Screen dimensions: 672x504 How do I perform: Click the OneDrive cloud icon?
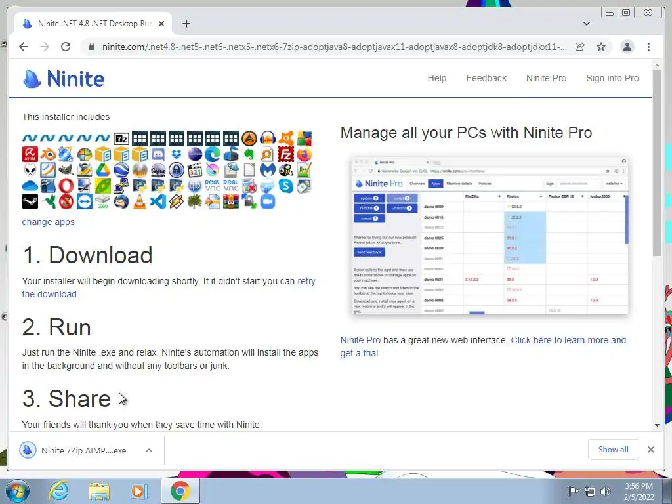click(x=30, y=186)
